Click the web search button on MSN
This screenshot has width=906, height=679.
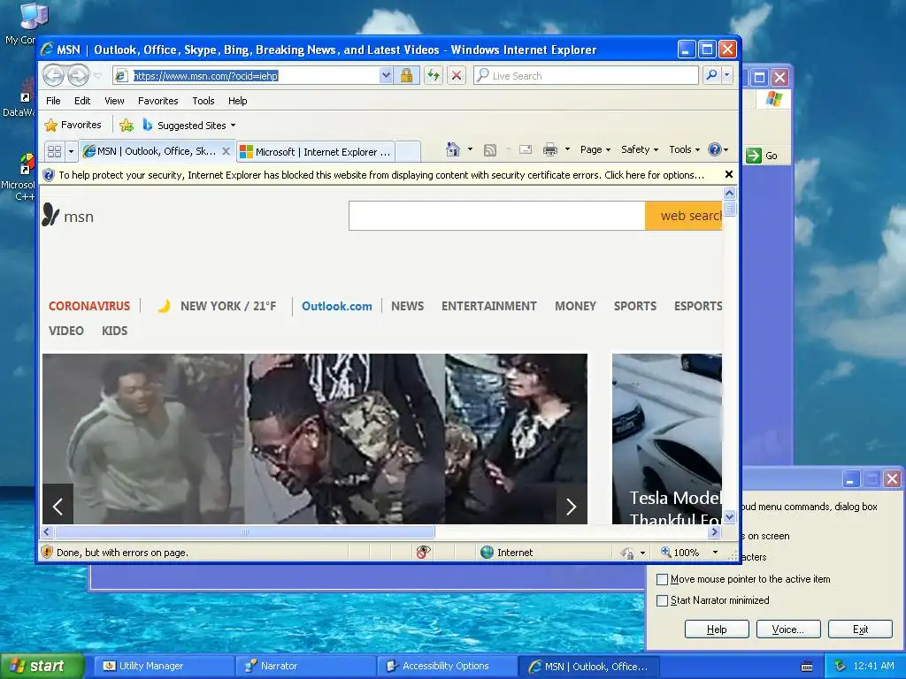point(684,216)
